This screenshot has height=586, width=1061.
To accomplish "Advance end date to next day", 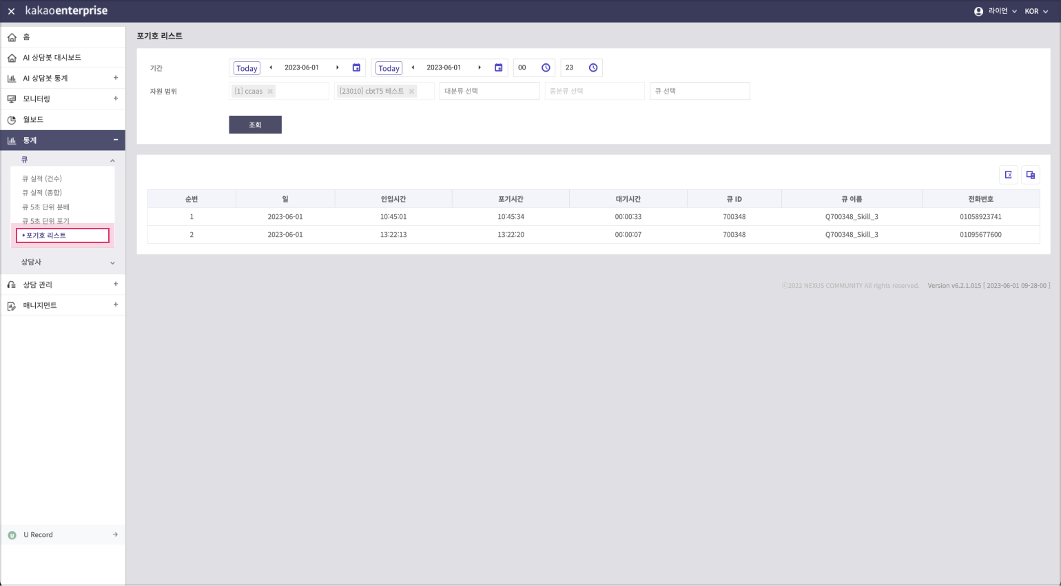I will 480,67.
